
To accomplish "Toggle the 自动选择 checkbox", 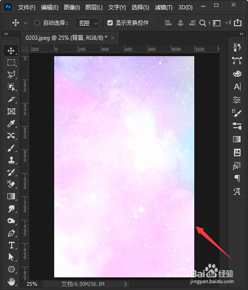I will tap(37, 23).
